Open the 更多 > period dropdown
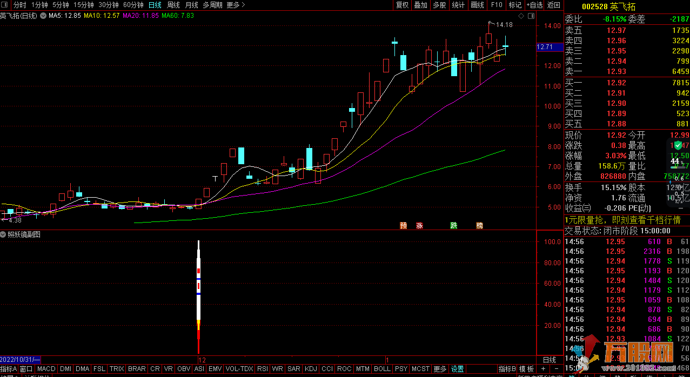The image size is (690, 377). [236, 5]
